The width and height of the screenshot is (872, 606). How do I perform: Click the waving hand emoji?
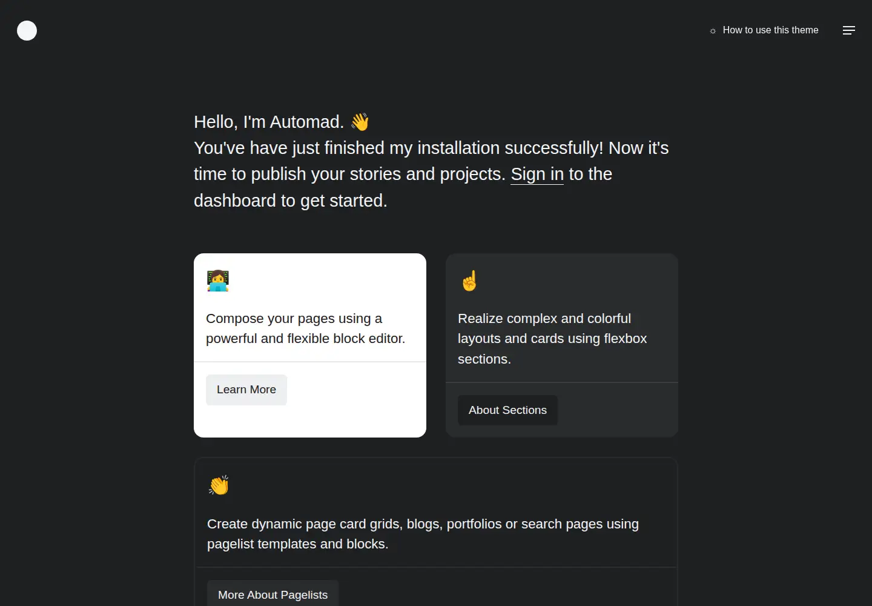[x=360, y=122]
